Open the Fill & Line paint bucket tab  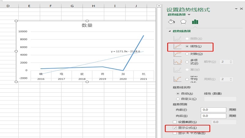[171, 22]
